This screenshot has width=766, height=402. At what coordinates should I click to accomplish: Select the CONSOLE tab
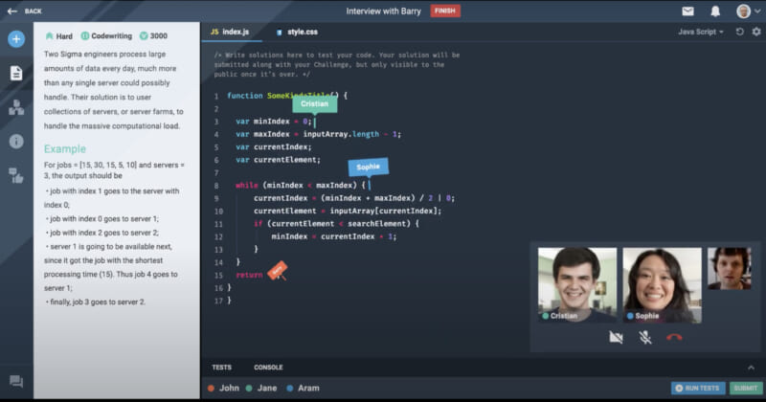point(268,367)
